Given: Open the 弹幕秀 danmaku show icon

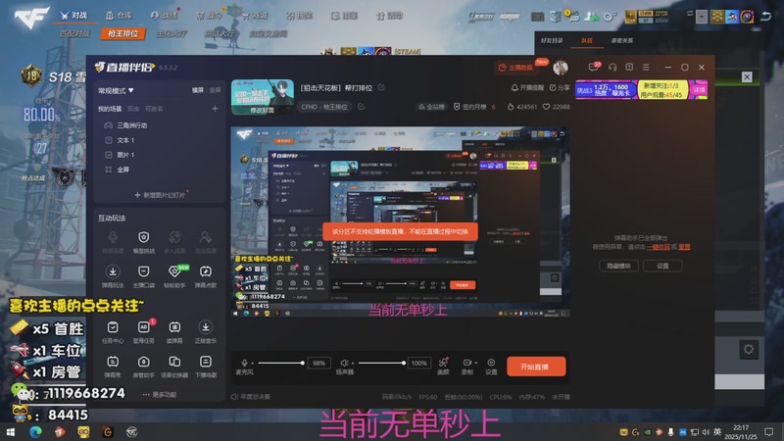Looking at the screenshot, I should [x=113, y=362].
